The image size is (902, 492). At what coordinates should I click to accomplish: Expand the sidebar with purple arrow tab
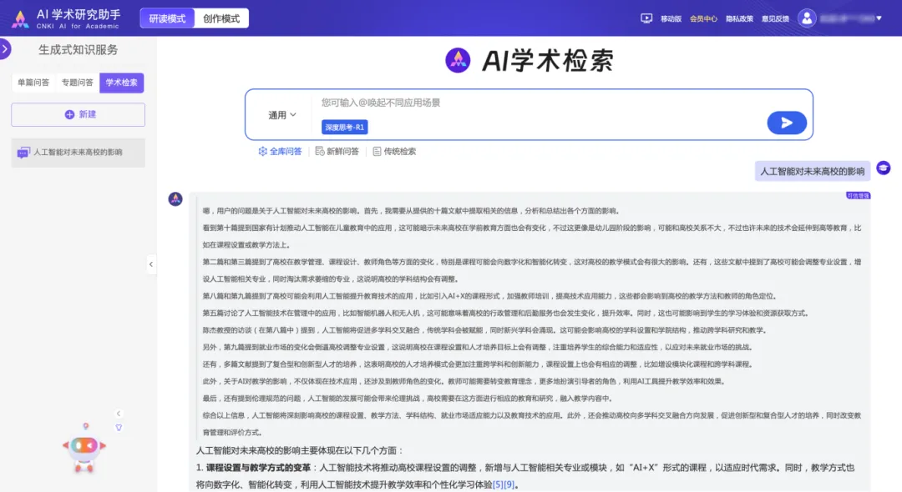click(5, 49)
